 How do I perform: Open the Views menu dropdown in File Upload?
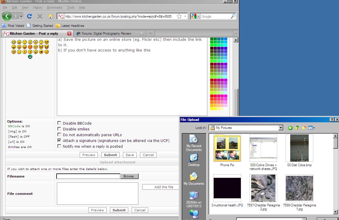[312, 128]
